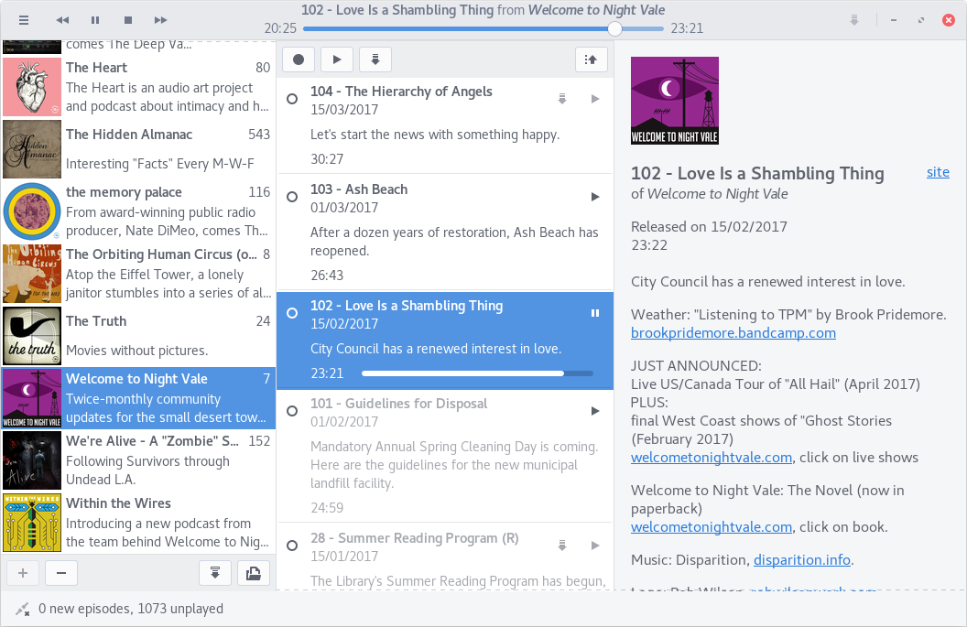Click total time 23:21 in header
The height and width of the screenshot is (627, 967).
click(x=687, y=28)
